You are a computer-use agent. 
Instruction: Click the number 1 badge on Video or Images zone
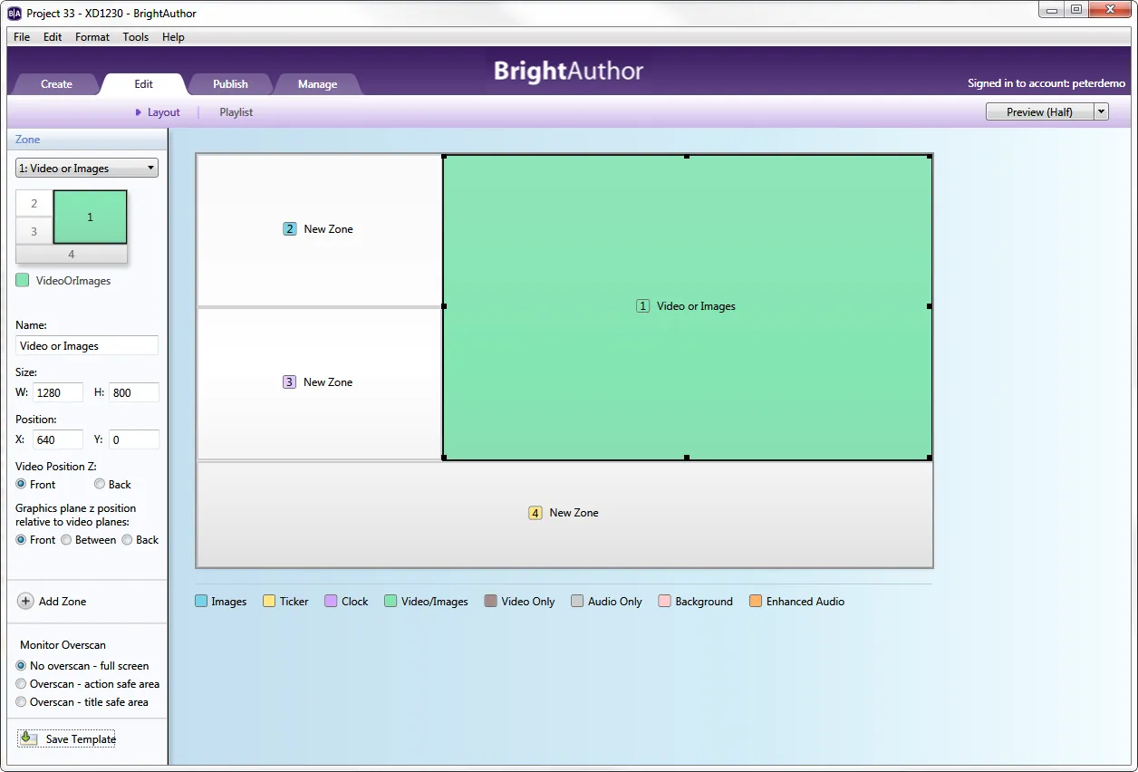(642, 306)
